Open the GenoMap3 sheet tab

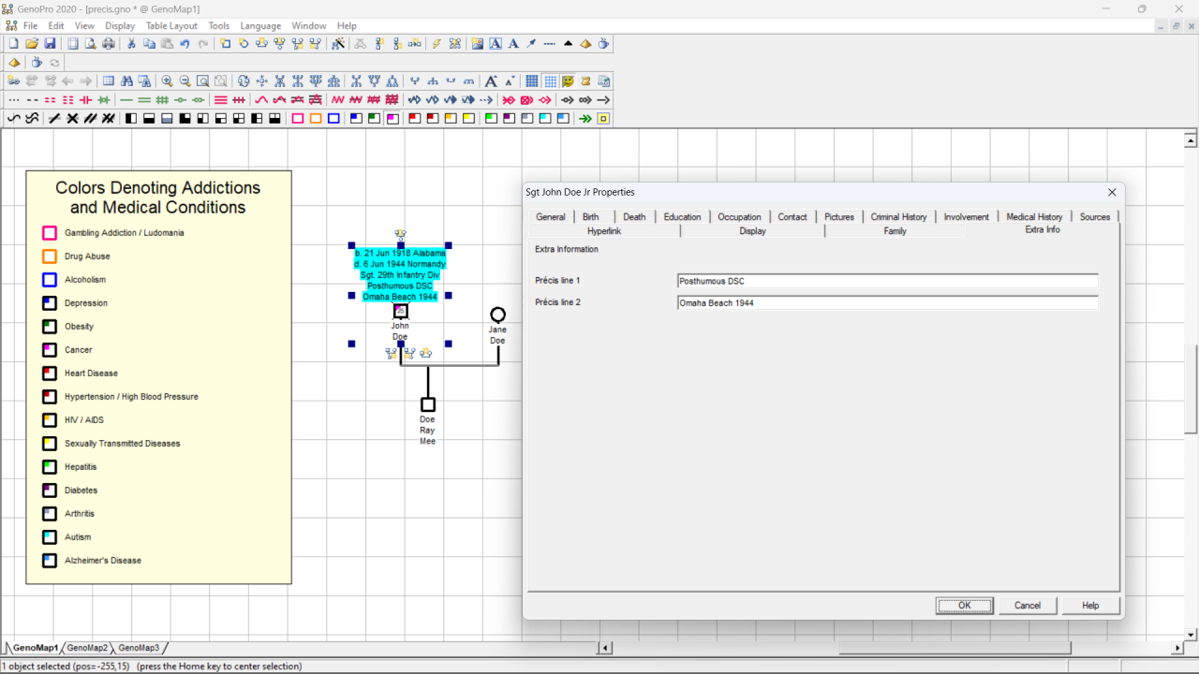(x=139, y=648)
